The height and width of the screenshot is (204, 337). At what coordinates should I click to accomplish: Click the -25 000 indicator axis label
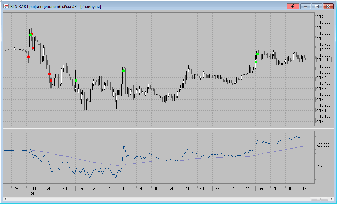click(324, 167)
